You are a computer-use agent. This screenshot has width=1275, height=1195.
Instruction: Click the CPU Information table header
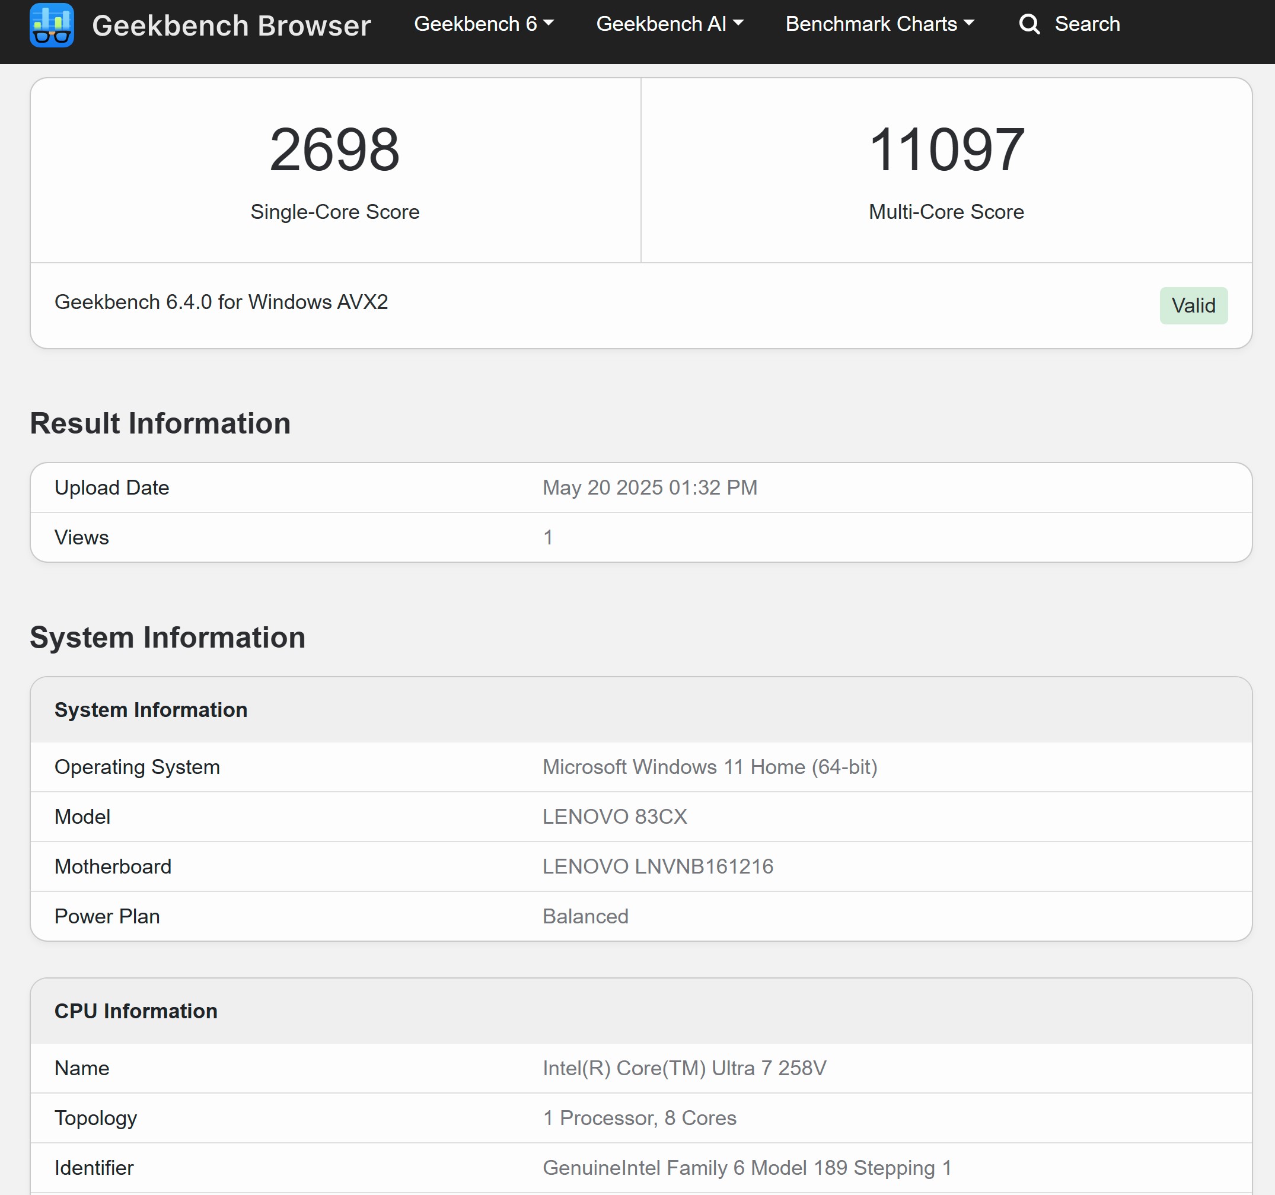point(135,1011)
